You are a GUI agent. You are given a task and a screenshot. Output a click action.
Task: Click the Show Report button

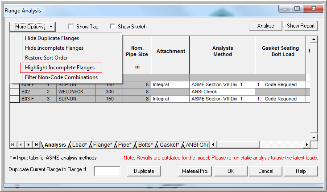click(x=301, y=26)
